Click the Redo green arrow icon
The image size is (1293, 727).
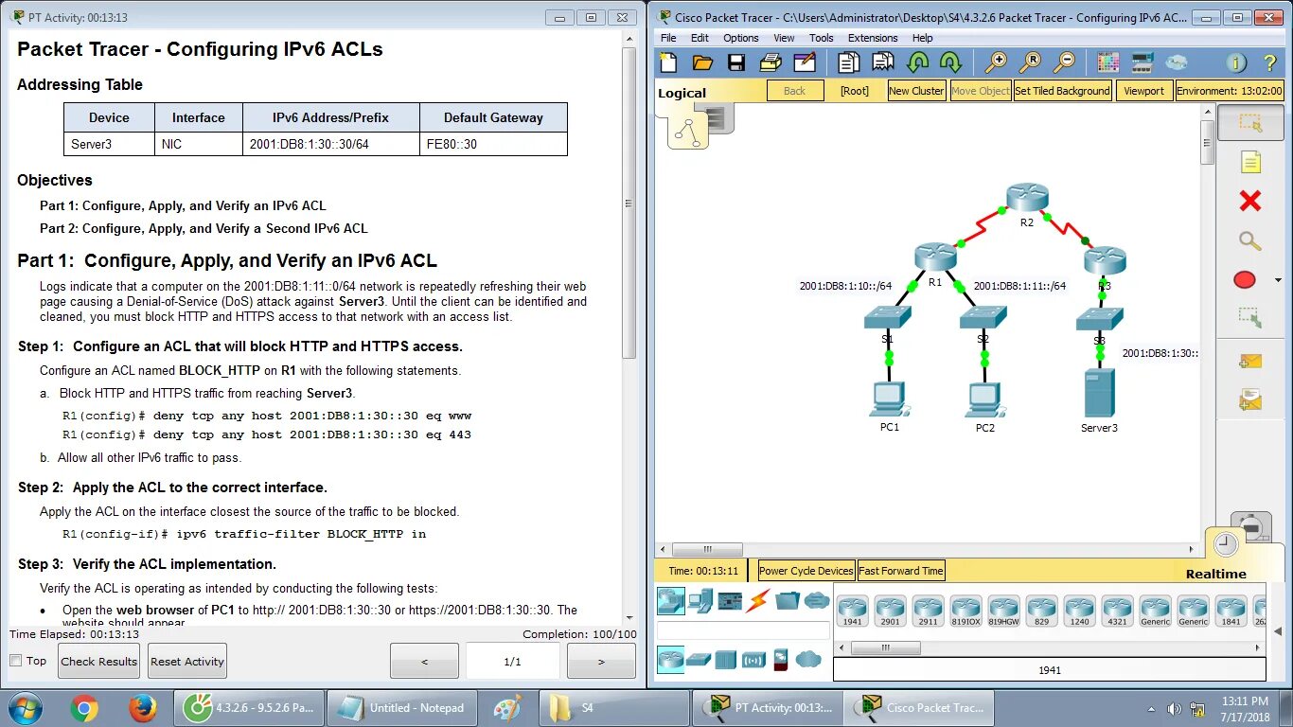(950, 63)
